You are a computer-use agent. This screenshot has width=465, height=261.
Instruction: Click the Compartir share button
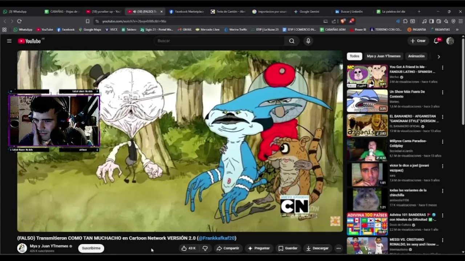click(228, 248)
